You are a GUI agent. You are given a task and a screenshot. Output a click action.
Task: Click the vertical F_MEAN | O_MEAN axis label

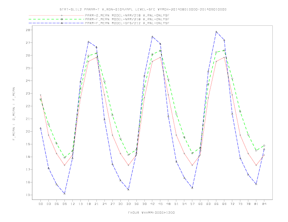pyautogui.click(x=14, y=114)
